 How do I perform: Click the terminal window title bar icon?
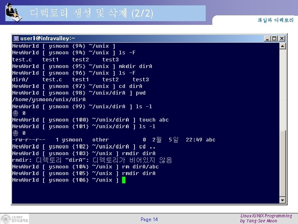16,39
